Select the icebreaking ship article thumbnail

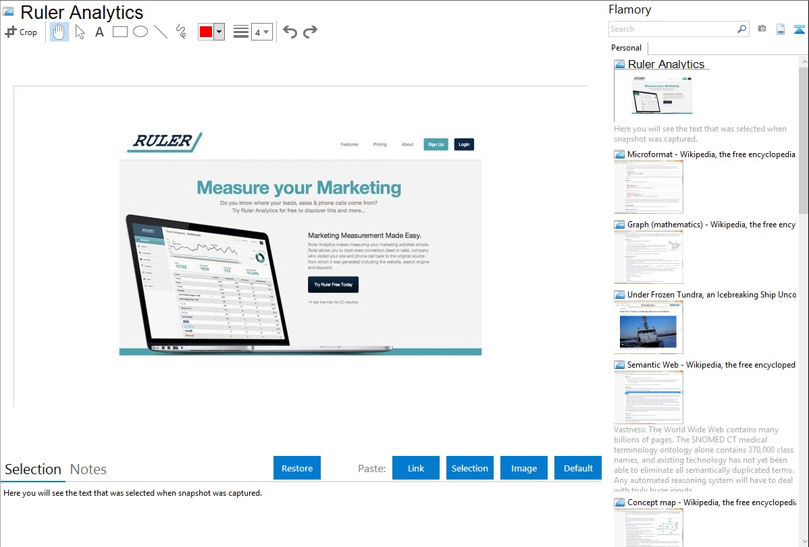point(648,327)
